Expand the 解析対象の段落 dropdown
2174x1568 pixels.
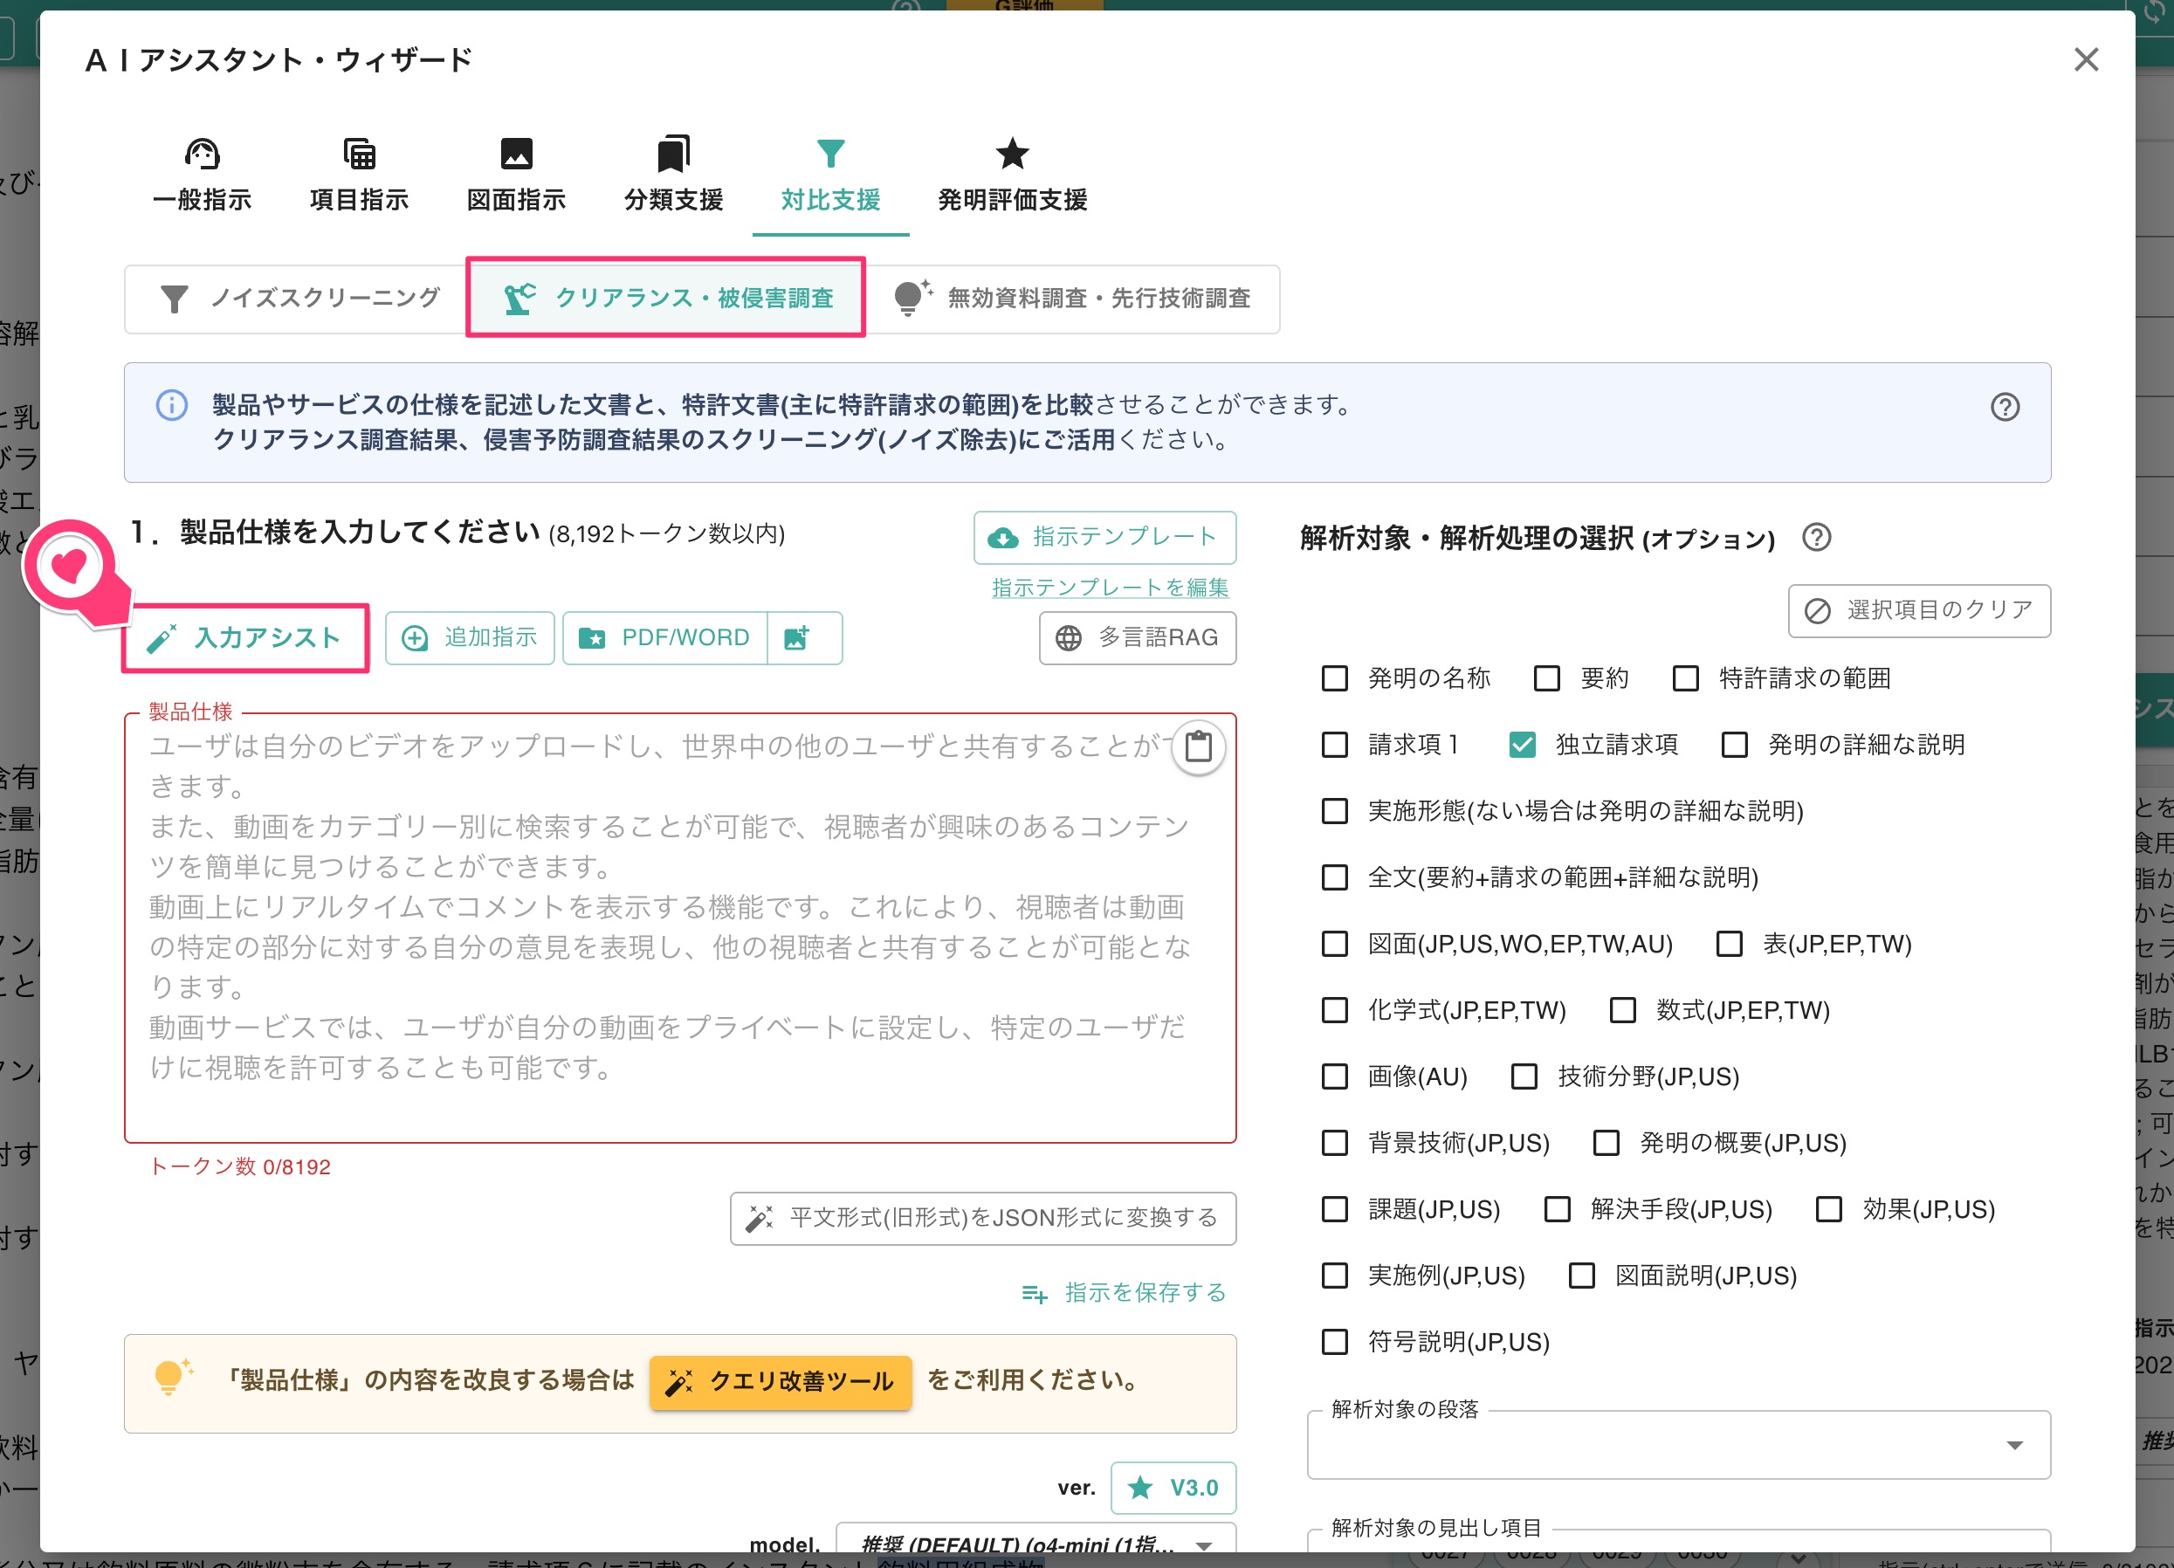pos(1678,1444)
